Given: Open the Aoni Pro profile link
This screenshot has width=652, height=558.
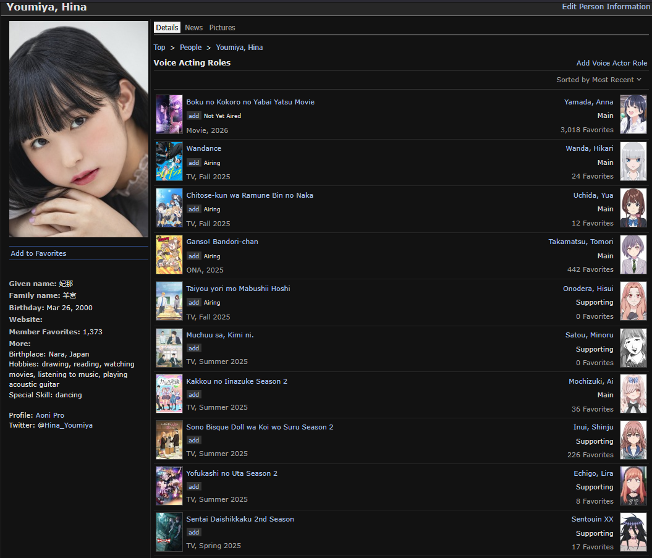Looking at the screenshot, I should [50, 415].
